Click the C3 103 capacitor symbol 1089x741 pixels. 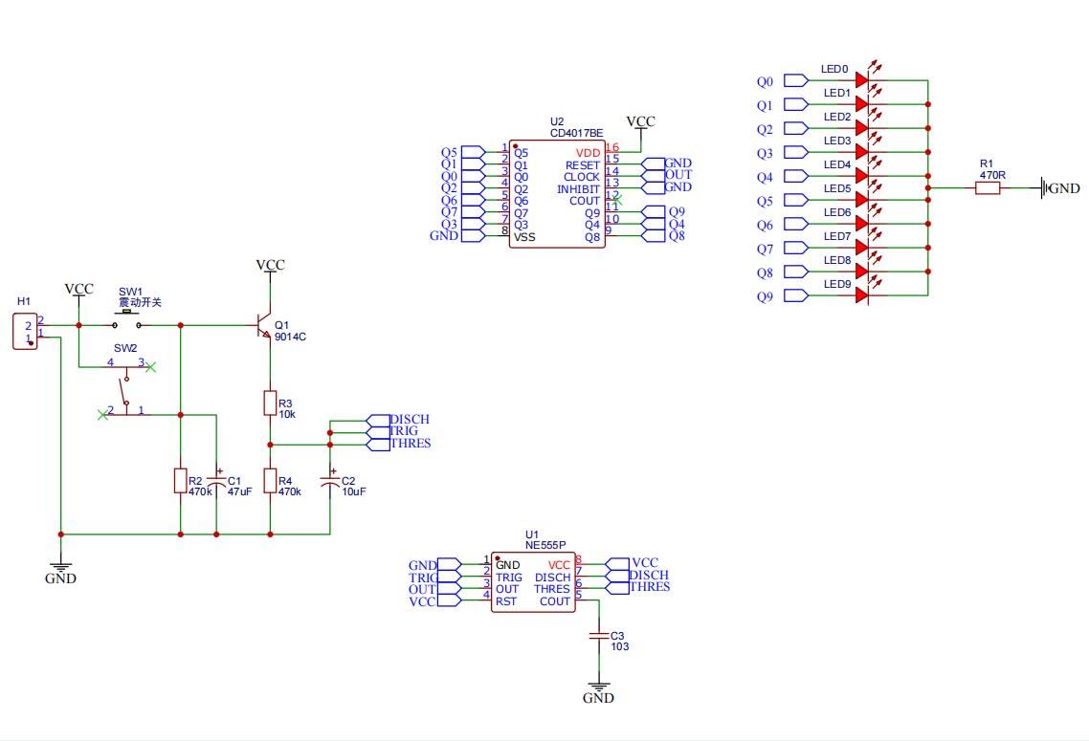599,635
